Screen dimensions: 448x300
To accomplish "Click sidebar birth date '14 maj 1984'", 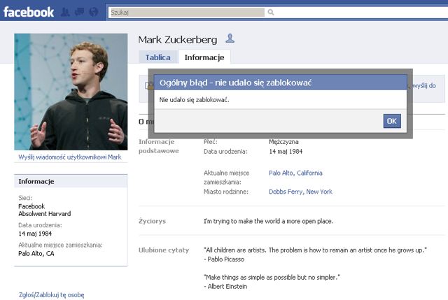I will [x=35, y=234].
